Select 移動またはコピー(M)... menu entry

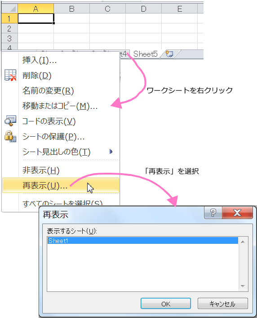60,106
